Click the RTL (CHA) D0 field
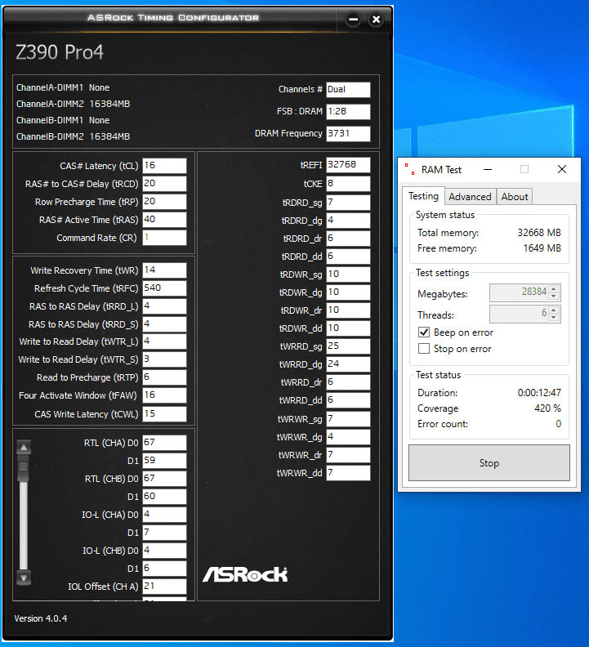The image size is (589, 647). pos(164,443)
